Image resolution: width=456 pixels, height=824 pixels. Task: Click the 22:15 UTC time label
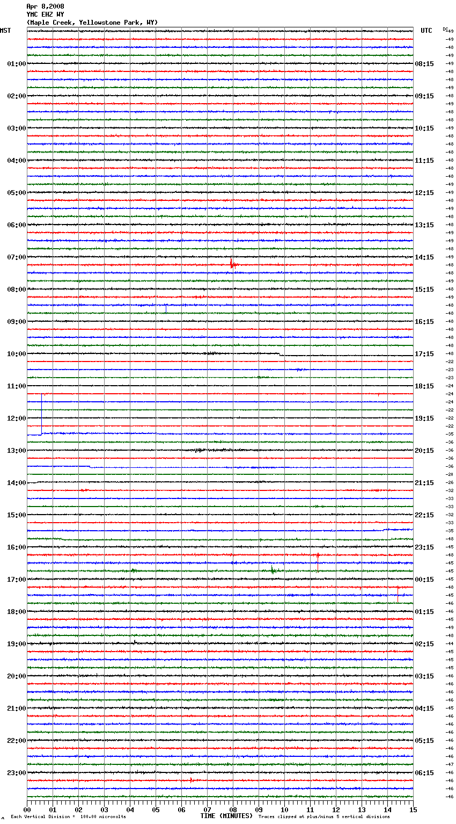424,515
